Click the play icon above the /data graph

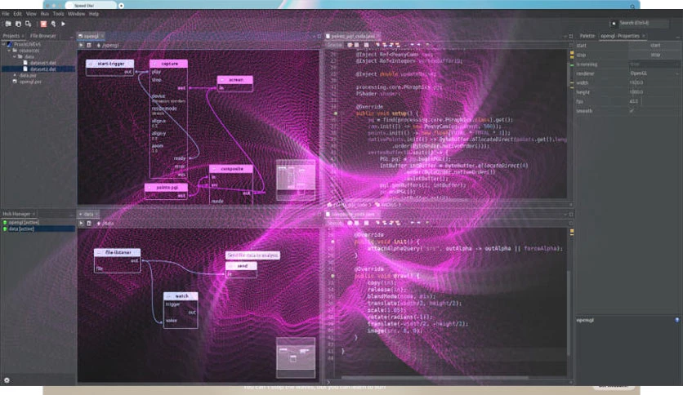pos(81,223)
